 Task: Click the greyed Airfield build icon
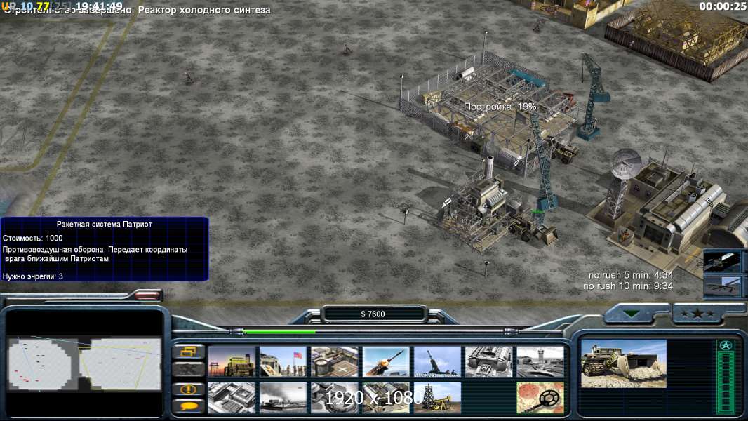540,362
